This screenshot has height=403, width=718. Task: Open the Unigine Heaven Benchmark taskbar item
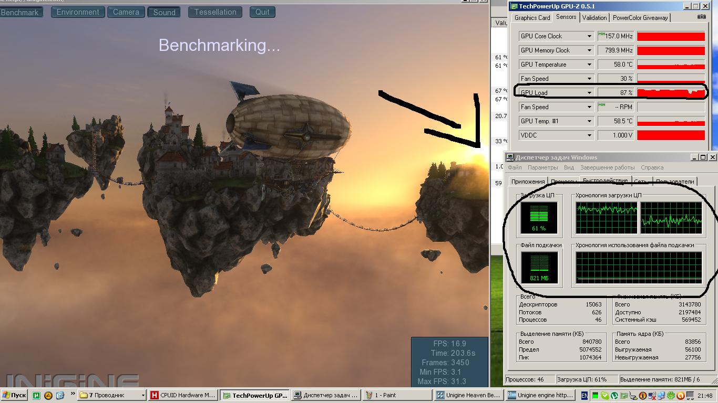click(x=469, y=395)
